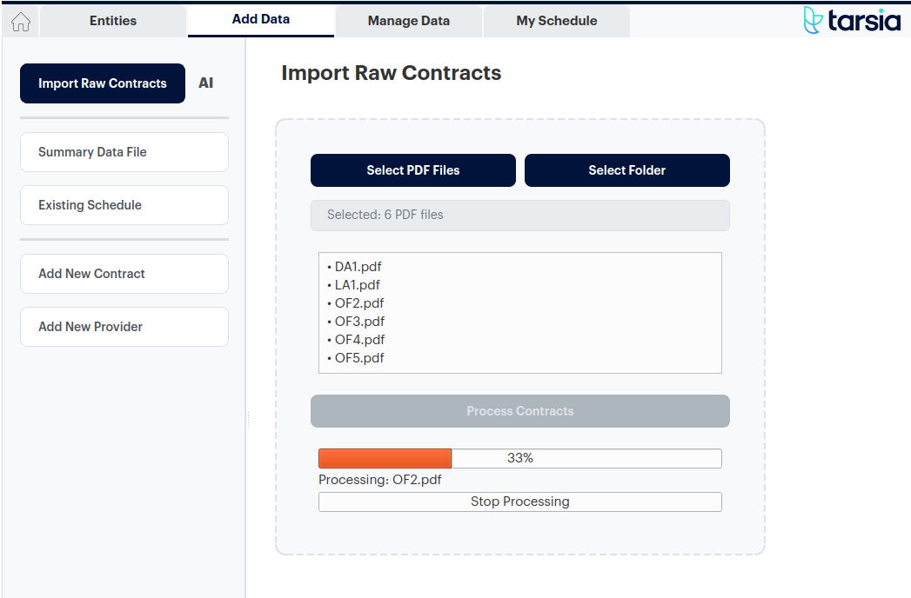This screenshot has height=598, width=911.
Task: Click the 33% progress bar
Action: point(519,457)
